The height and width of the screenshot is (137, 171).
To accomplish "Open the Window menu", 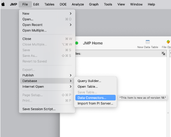I will (x=136, y=4).
